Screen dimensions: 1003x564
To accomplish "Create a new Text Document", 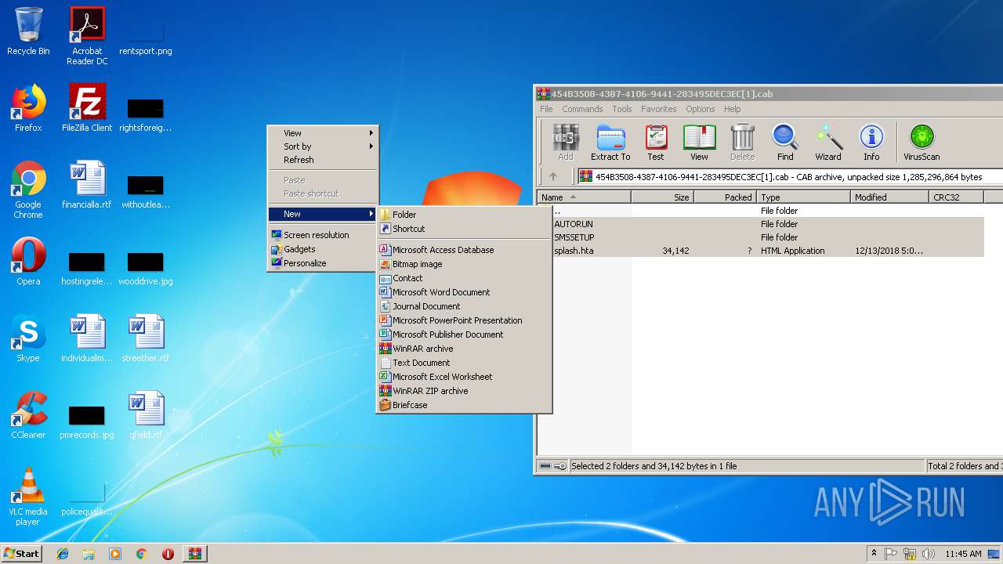I will pos(464,363).
